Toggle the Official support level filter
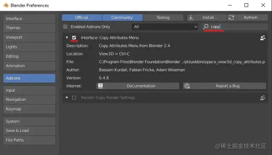 click(x=82, y=18)
